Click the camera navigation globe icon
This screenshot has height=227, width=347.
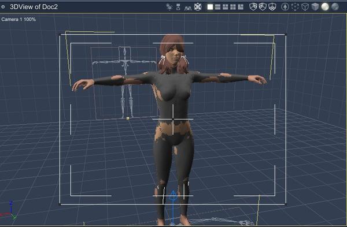pos(198,7)
